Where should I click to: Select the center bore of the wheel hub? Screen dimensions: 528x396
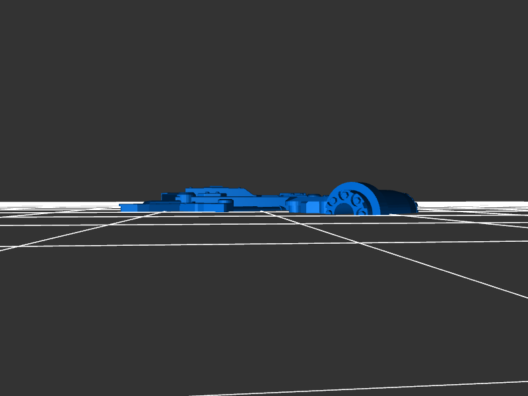(x=345, y=209)
